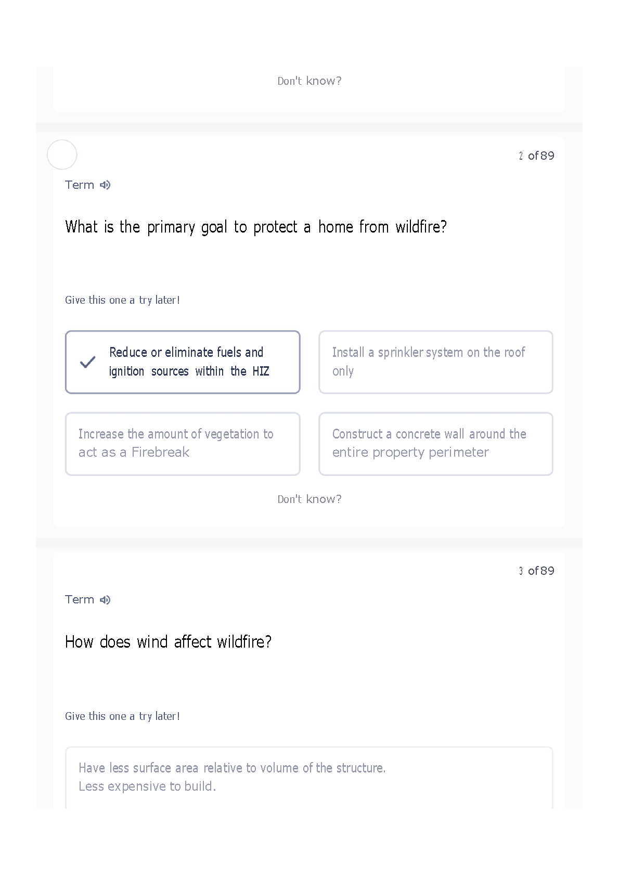
Task: Click question text 'How does wind affect wildfire?'
Action: (169, 642)
